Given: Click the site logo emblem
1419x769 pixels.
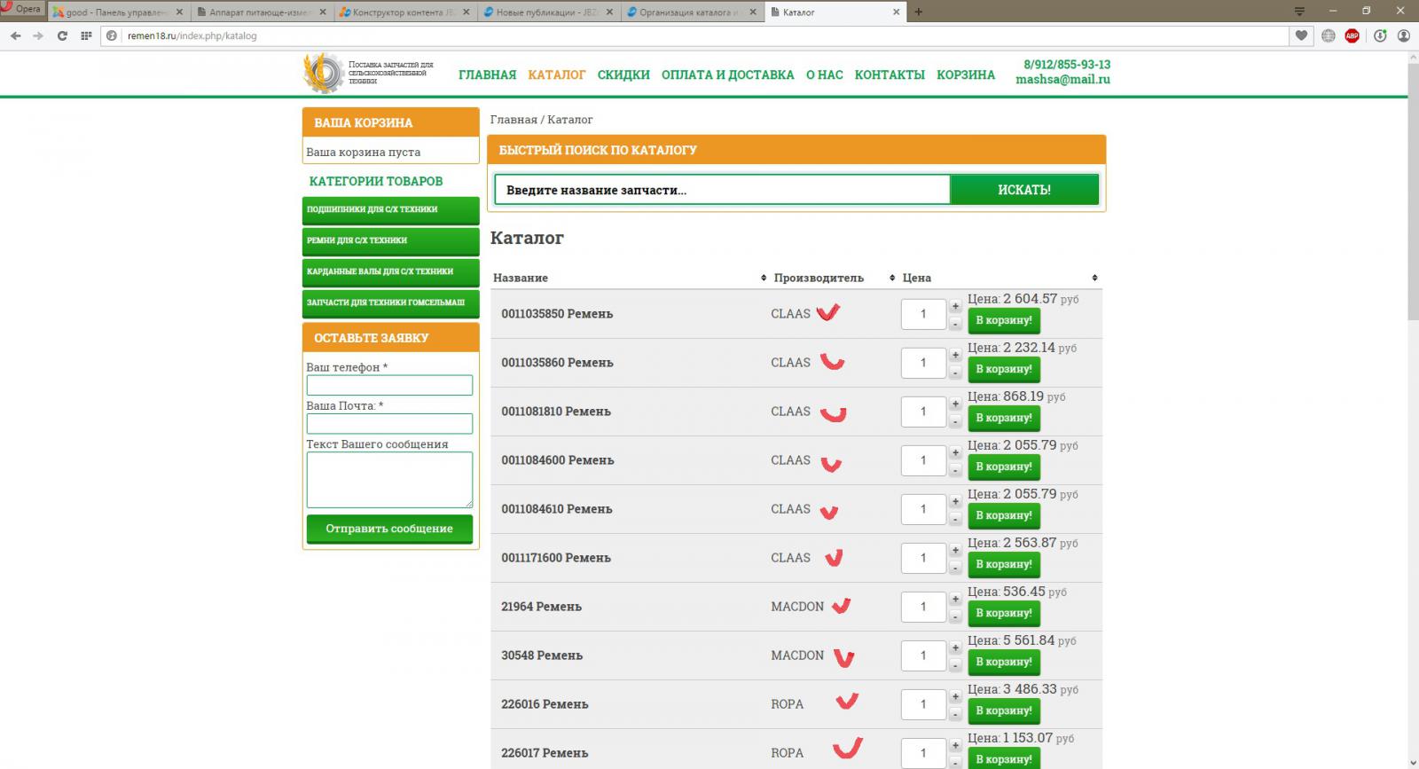Looking at the screenshot, I should [323, 74].
